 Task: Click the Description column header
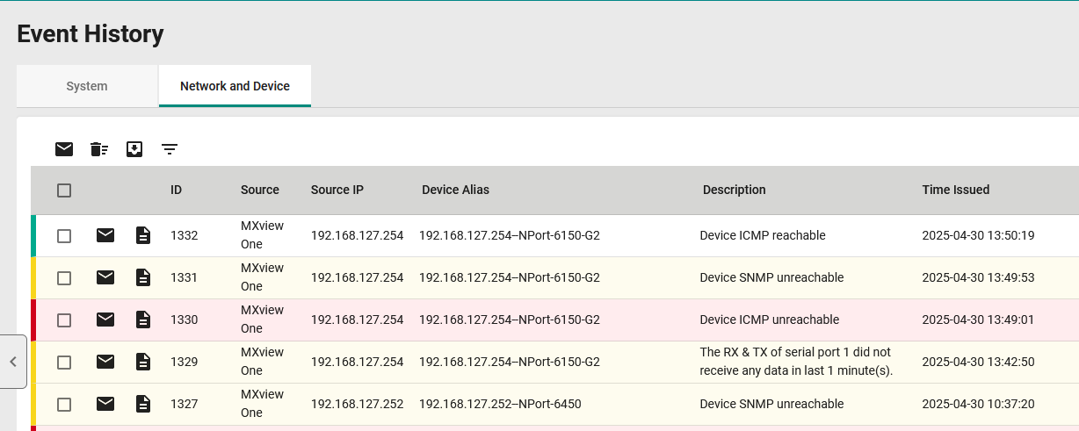(x=734, y=190)
